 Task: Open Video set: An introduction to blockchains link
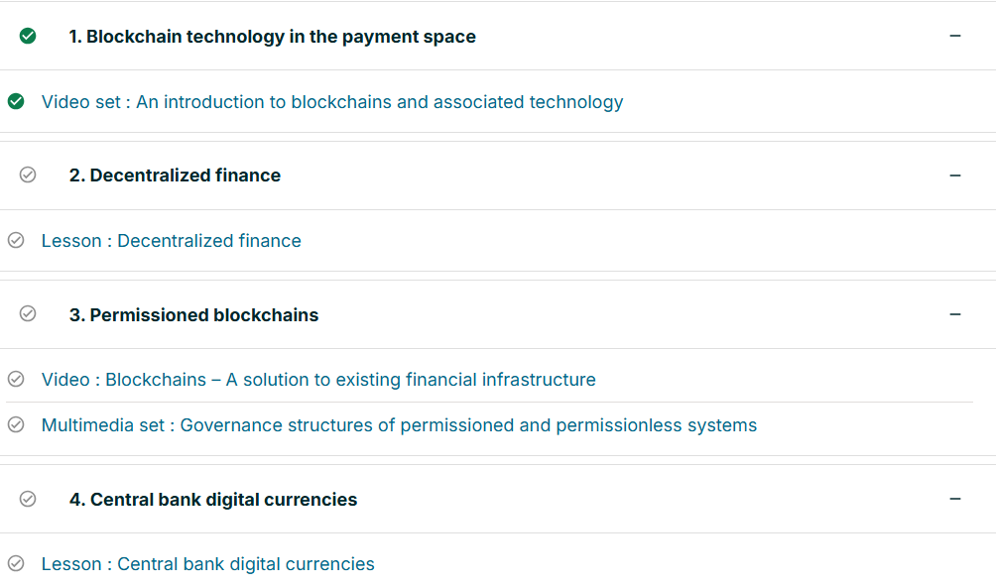332,102
